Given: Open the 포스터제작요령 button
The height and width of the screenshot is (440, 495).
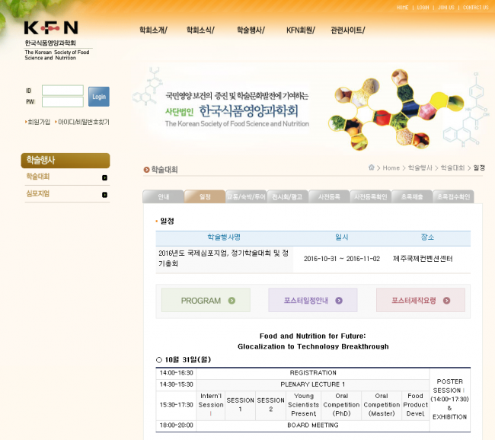Looking at the screenshot, I should (420, 301).
